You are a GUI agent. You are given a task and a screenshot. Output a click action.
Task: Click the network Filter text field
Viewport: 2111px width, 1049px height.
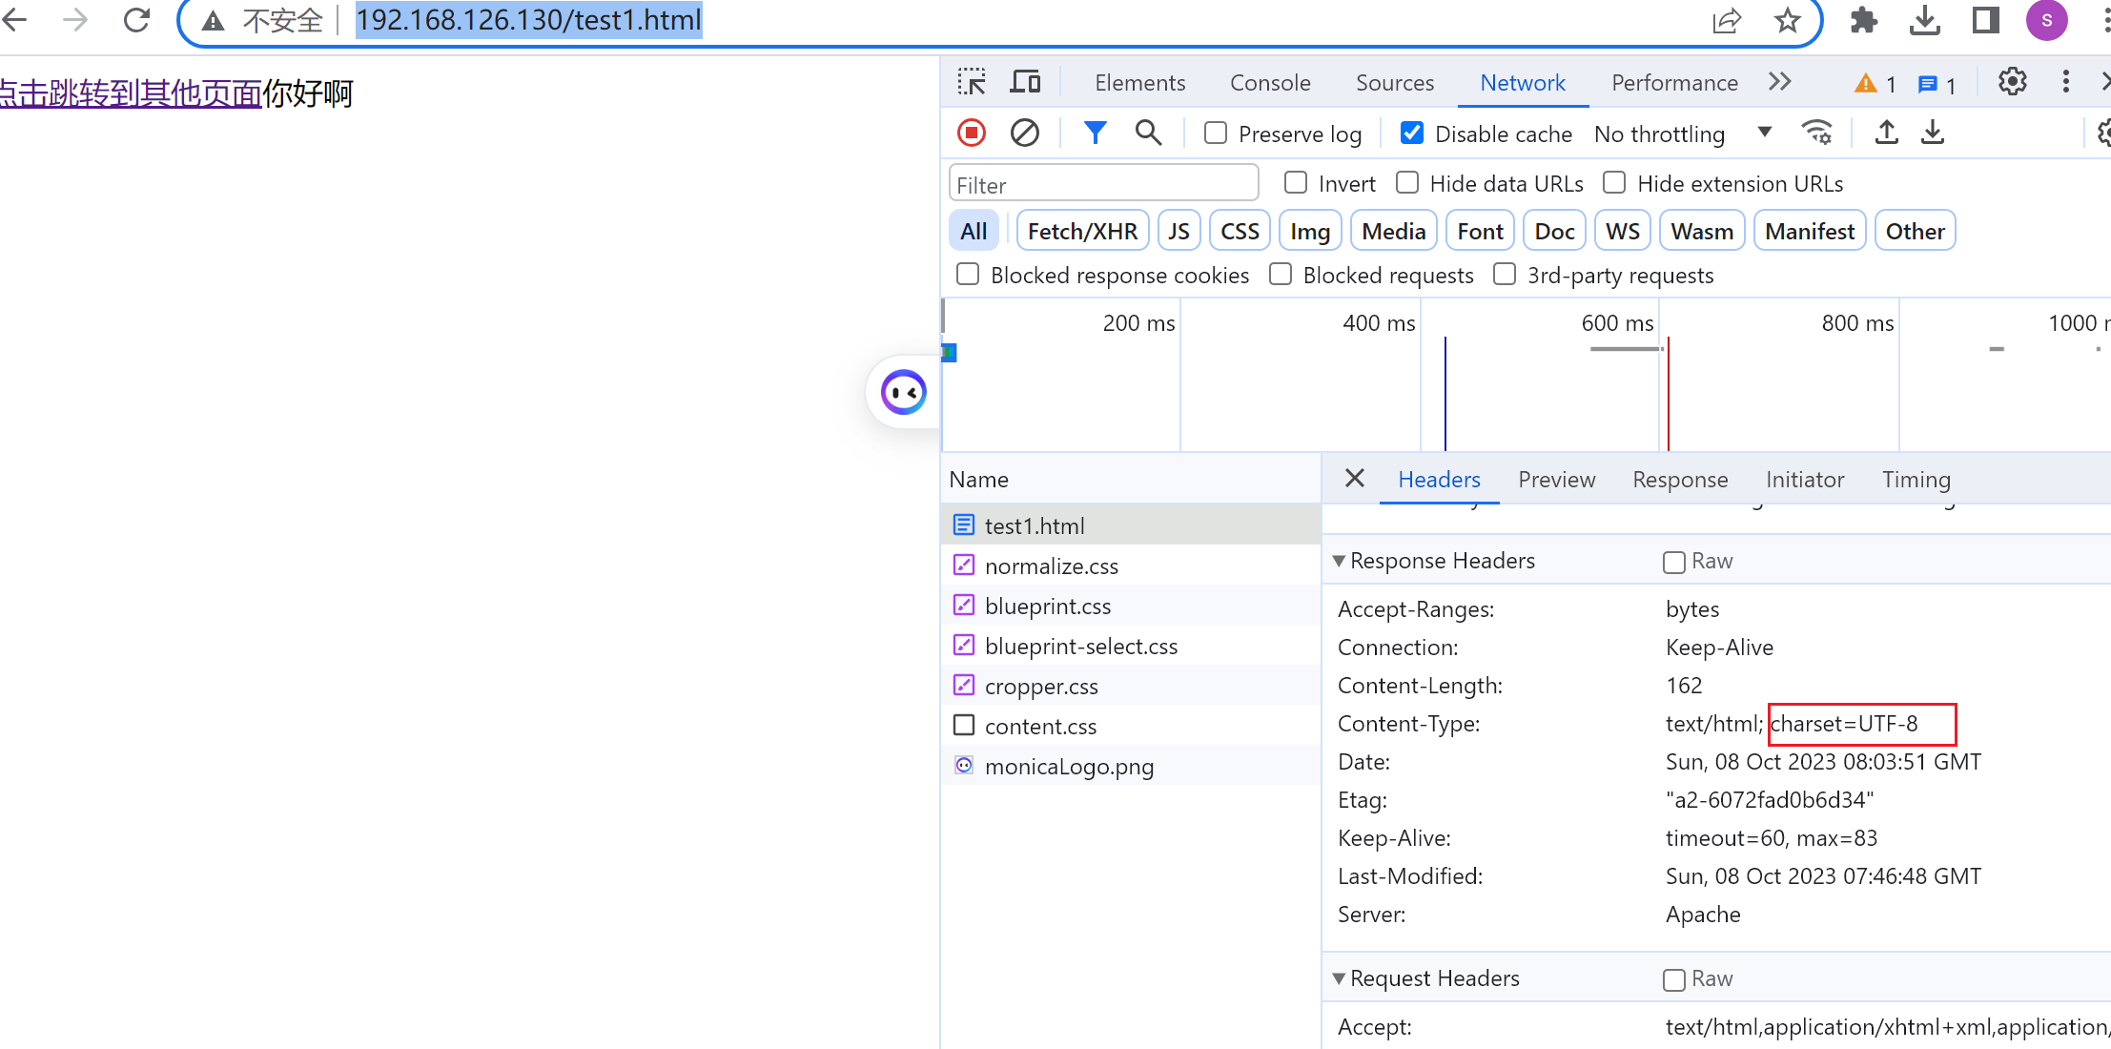(x=1103, y=184)
